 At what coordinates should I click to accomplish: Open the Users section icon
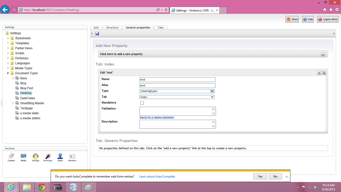pyautogui.click(x=60, y=157)
